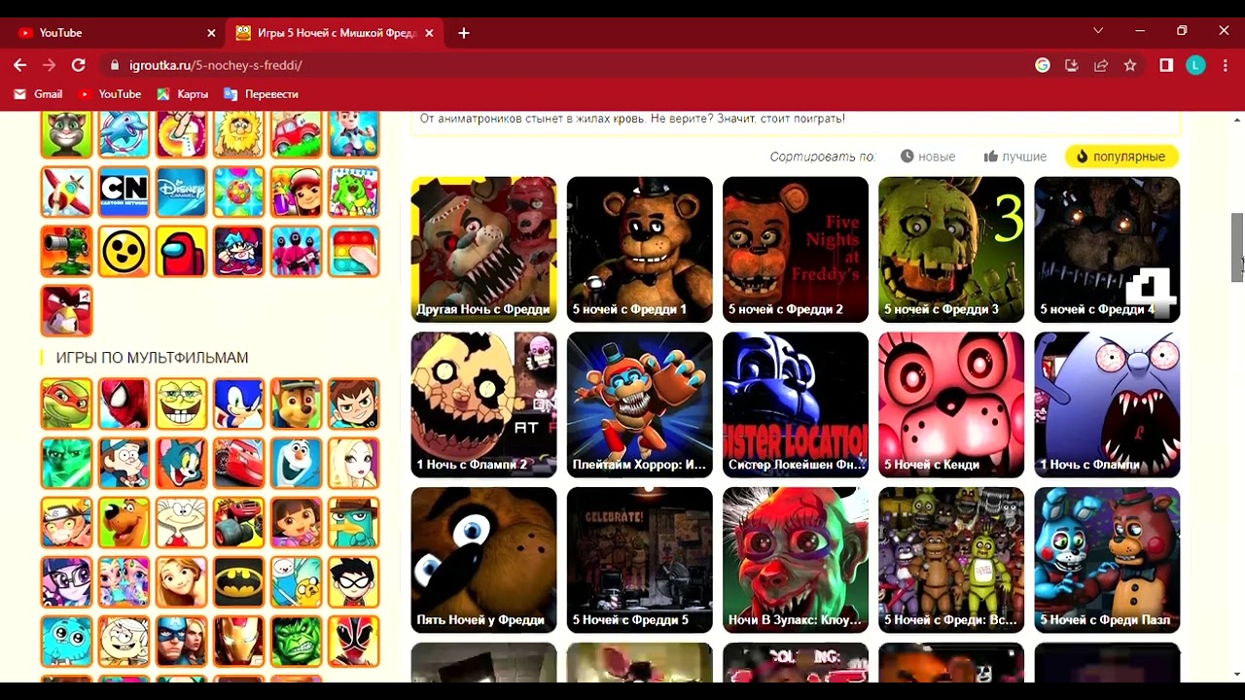
Task: Open the Talking Tom cat icon
Action: [66, 134]
